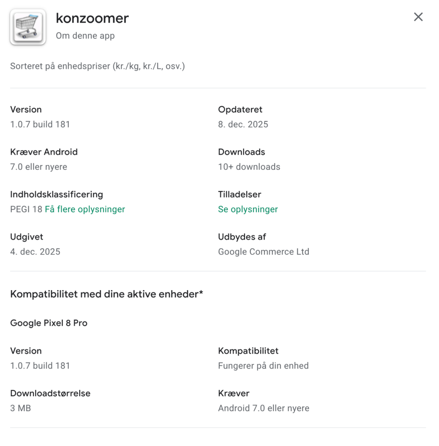Close the Om denne app dialog
439x446 pixels.
(x=418, y=17)
